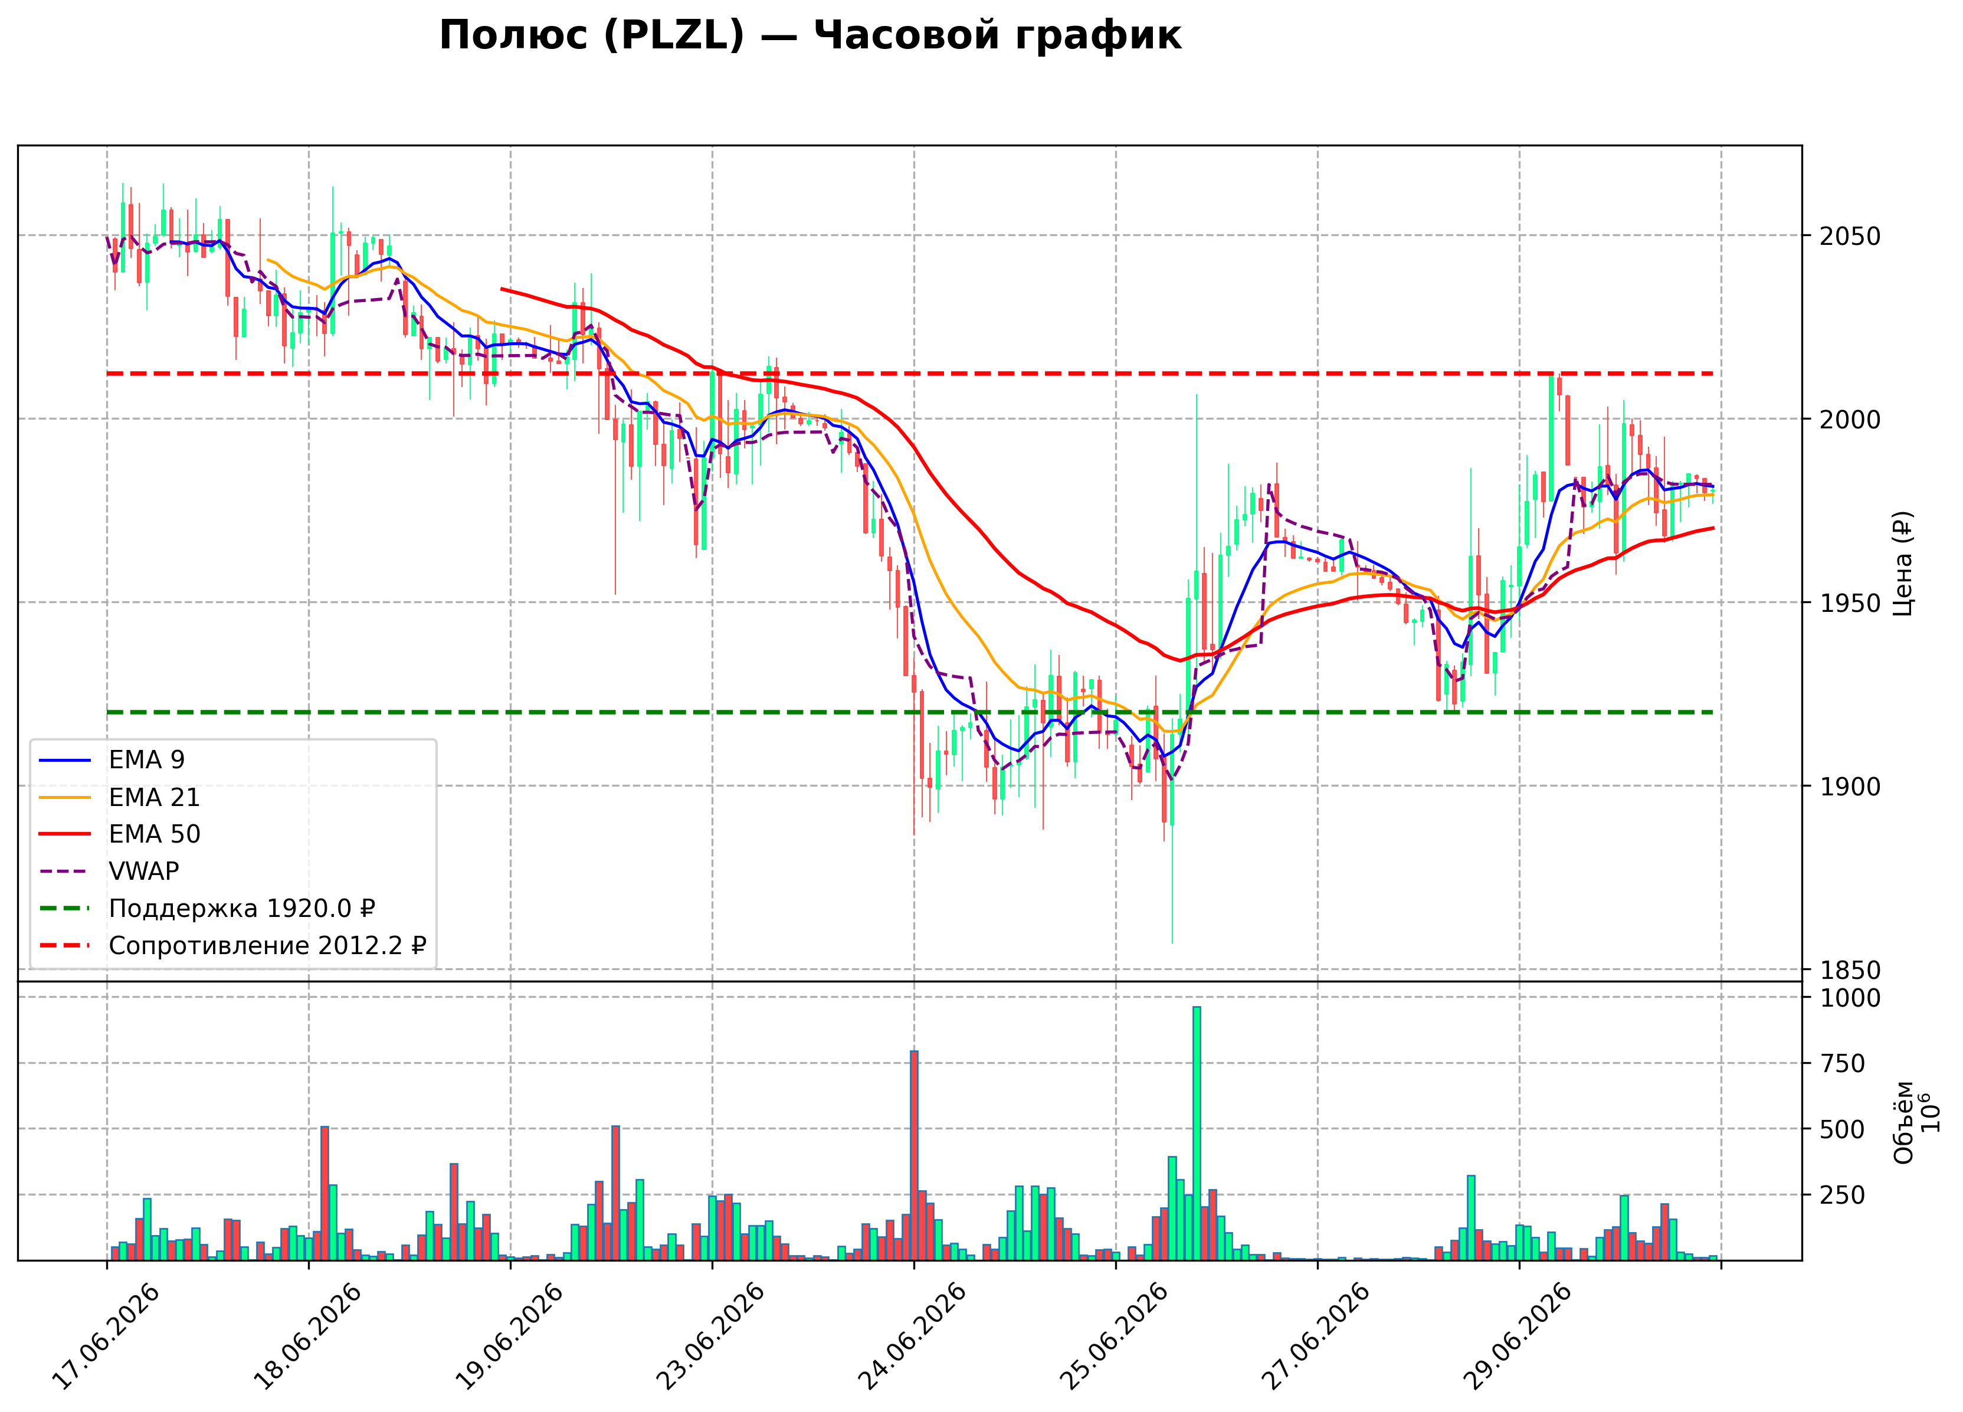
Task: Click the 24.06.2026 date axis label
Action: pyautogui.click(x=912, y=1336)
